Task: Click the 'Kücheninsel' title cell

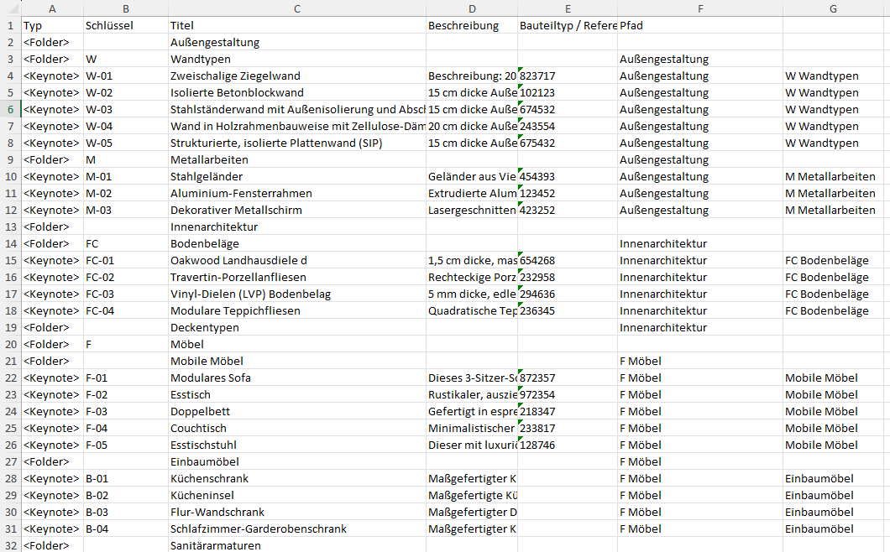Action: pos(296,495)
